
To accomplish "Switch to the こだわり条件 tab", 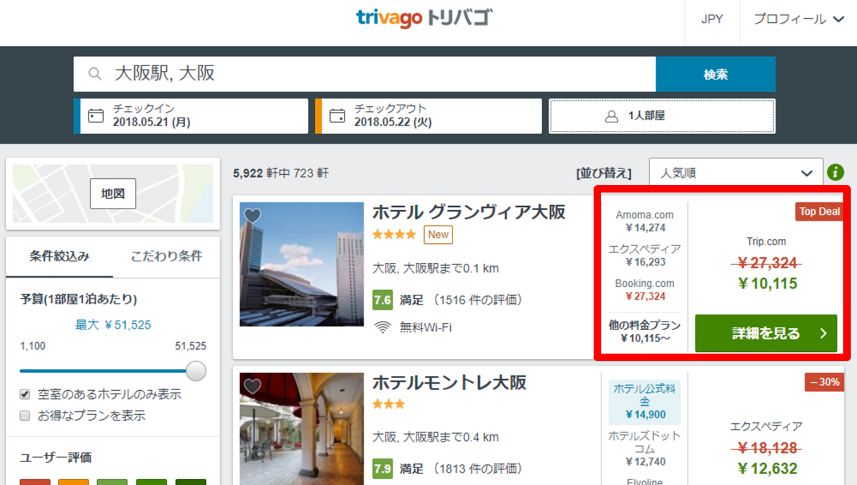I will [166, 256].
